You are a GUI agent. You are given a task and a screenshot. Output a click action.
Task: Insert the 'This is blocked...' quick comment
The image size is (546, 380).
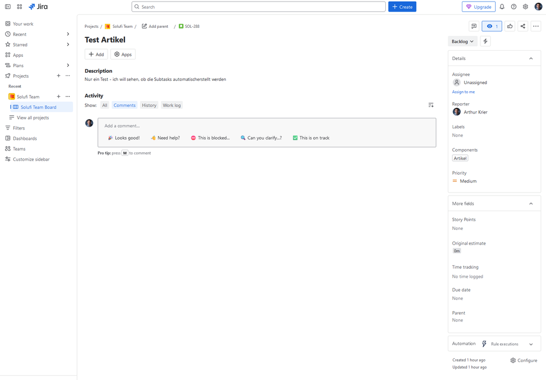(210, 138)
